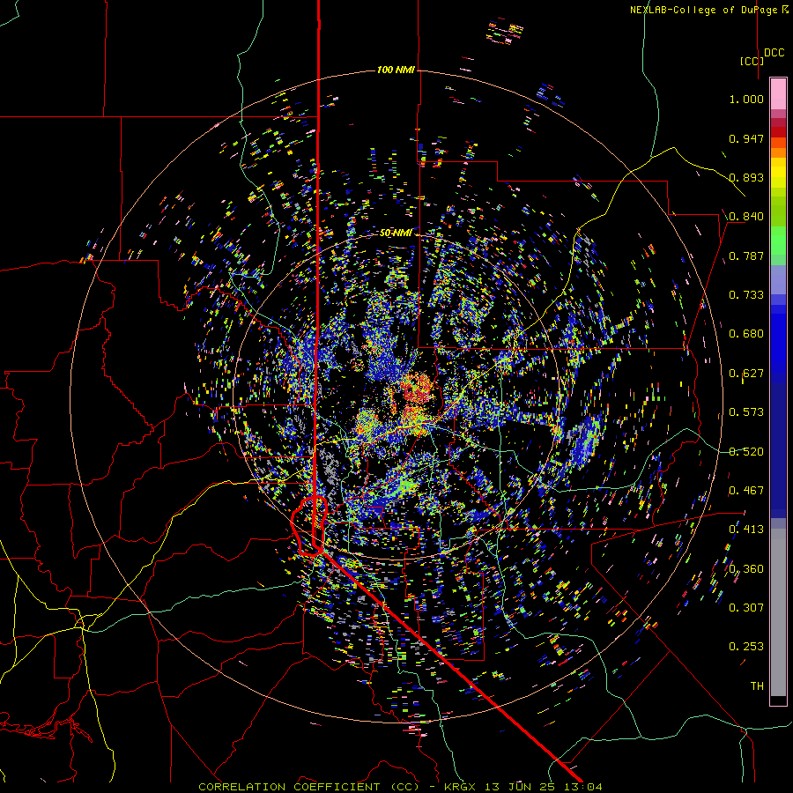The width and height of the screenshot is (793, 793).
Task: Click the 0.467 scale value
Action: click(x=746, y=491)
